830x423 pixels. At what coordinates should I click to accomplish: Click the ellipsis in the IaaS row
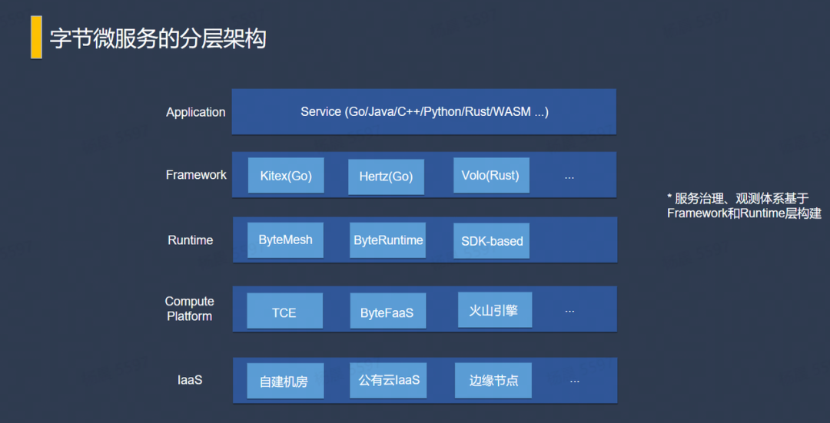575,381
